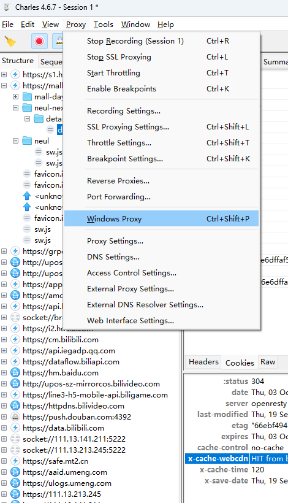Collapse the https://mall host node
This screenshot has width=288, height=503.
point(4,86)
